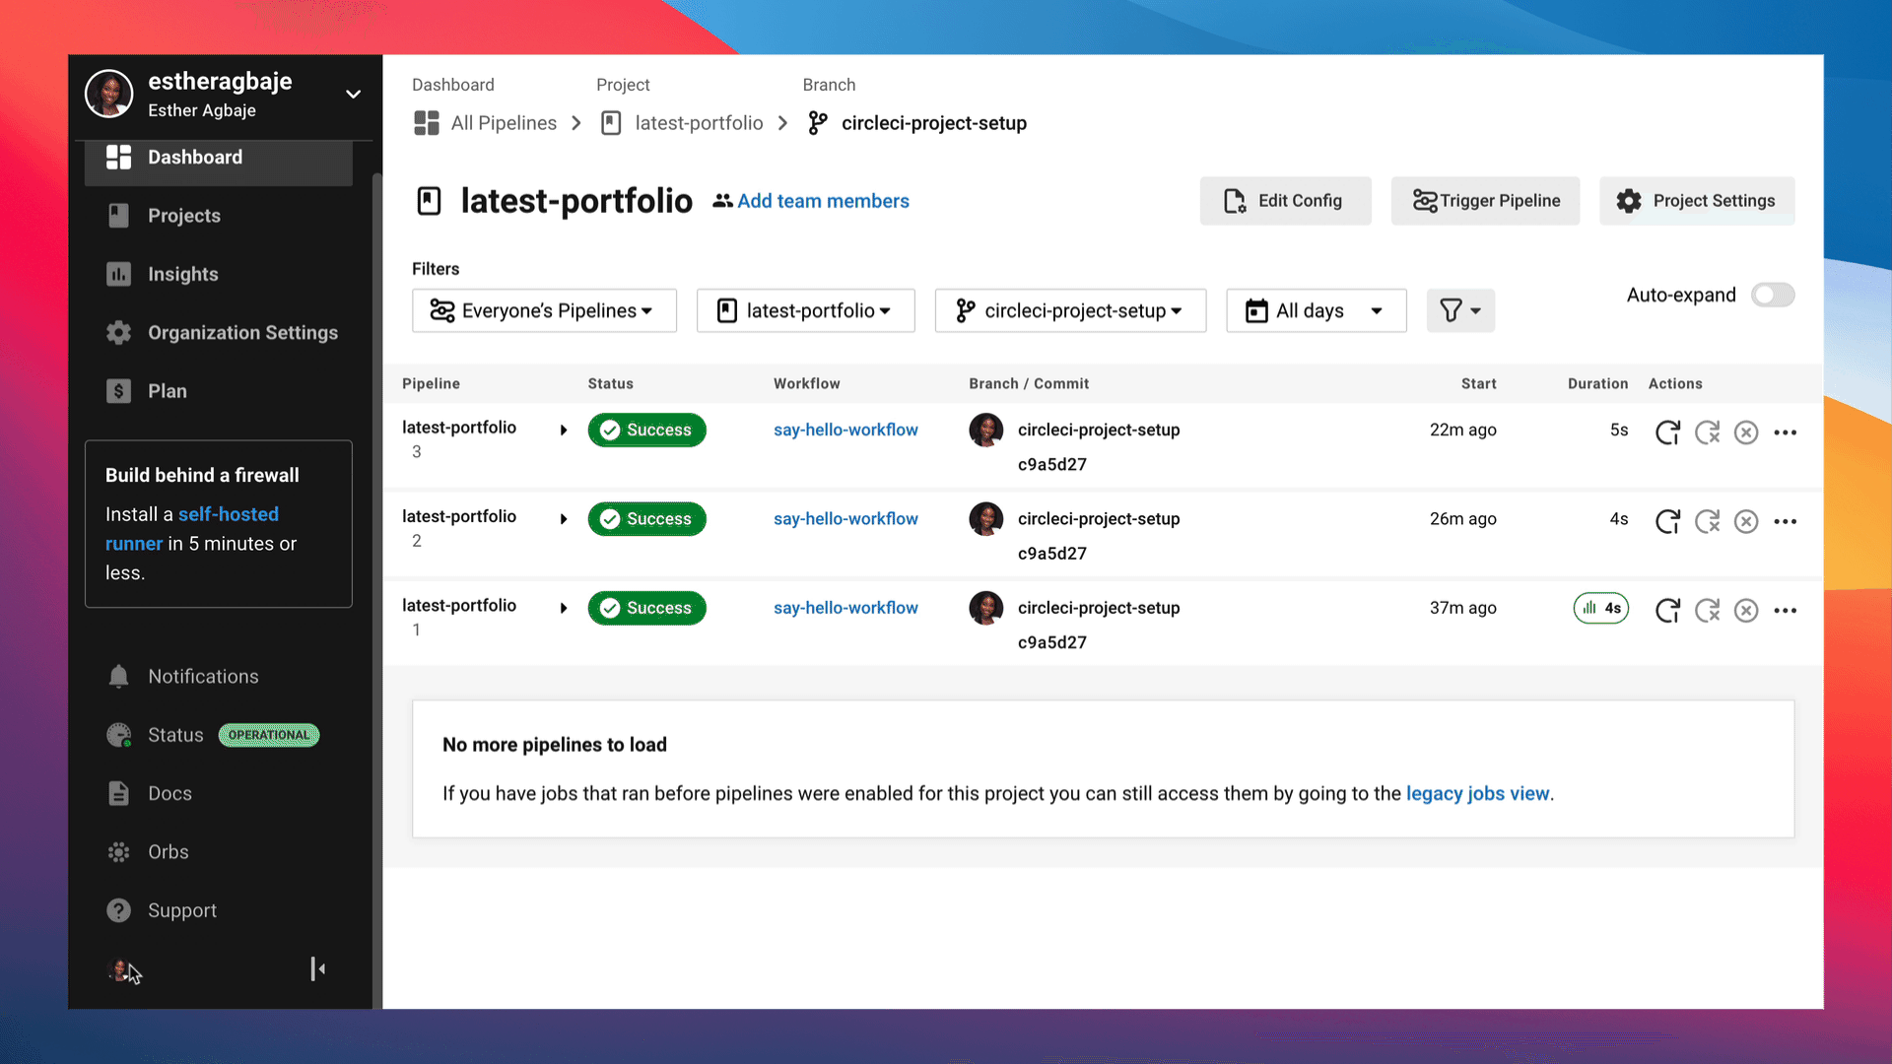The width and height of the screenshot is (1892, 1064).
Task: Open the All days date filter
Action: [1316, 310]
